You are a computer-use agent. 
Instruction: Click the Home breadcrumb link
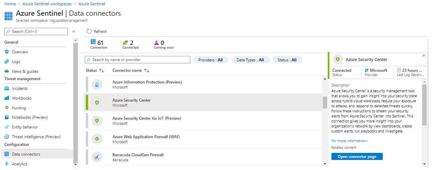click(10, 4)
